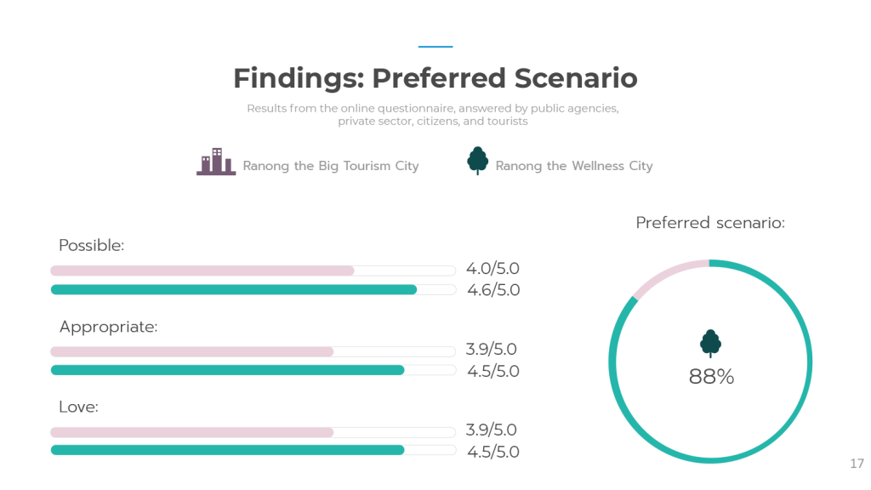Image resolution: width=871 pixels, height=490 pixels.
Task: Click the slide page number 17
Action: pos(857,464)
